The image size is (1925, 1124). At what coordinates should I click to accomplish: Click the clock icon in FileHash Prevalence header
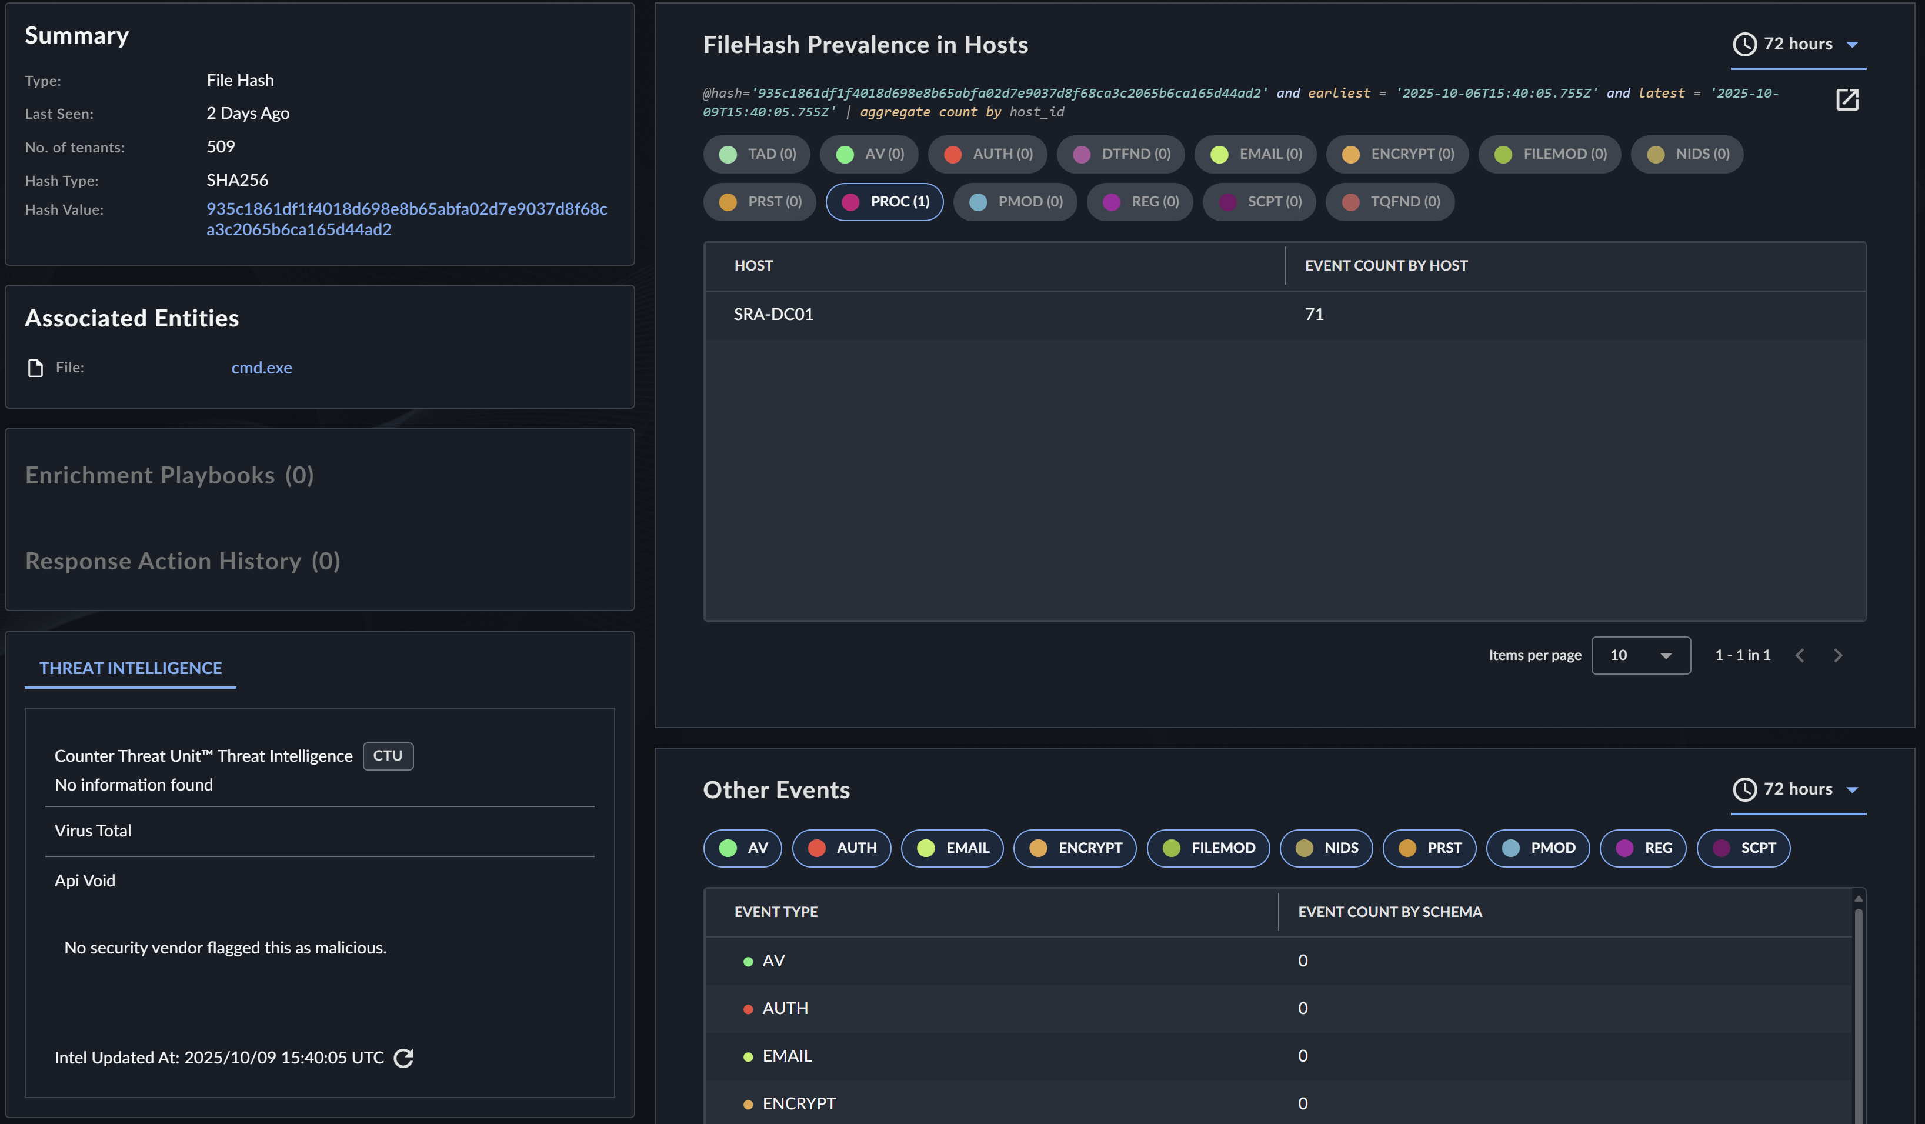pyautogui.click(x=1744, y=44)
